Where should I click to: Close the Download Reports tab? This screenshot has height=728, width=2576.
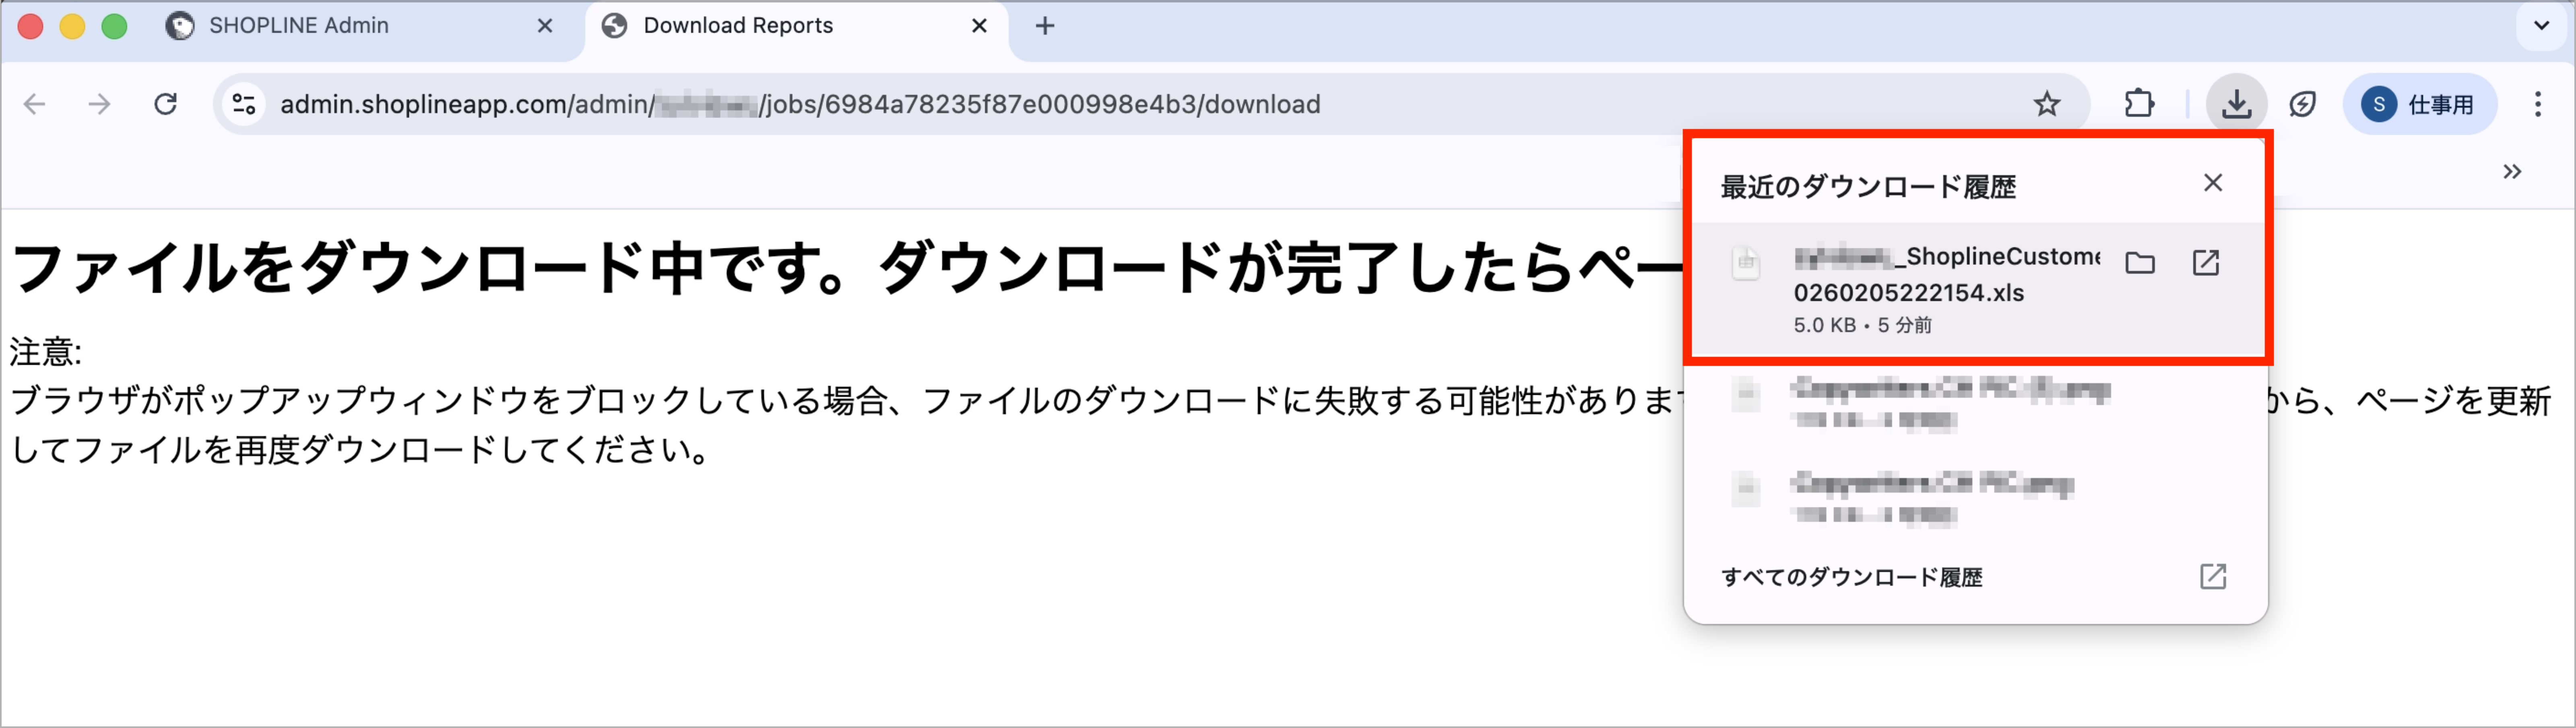click(979, 26)
